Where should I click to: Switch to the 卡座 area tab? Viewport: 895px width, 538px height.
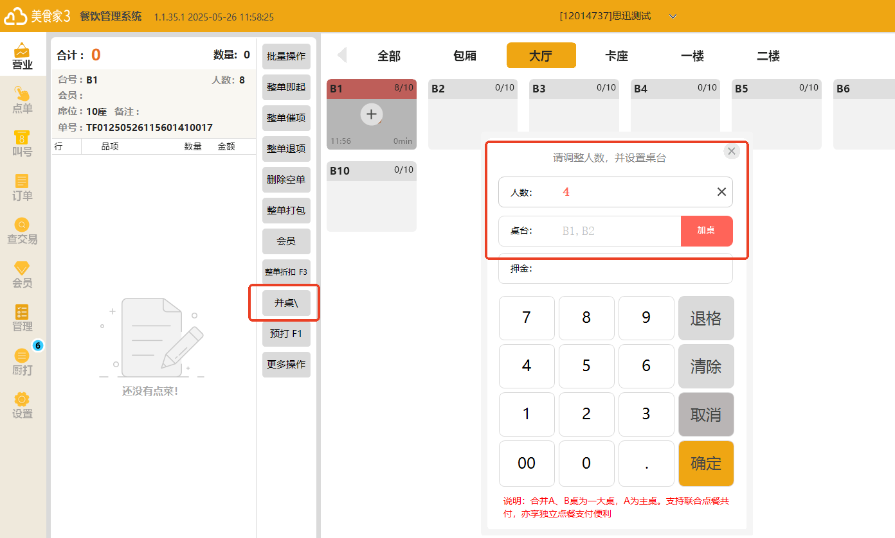(x=617, y=56)
